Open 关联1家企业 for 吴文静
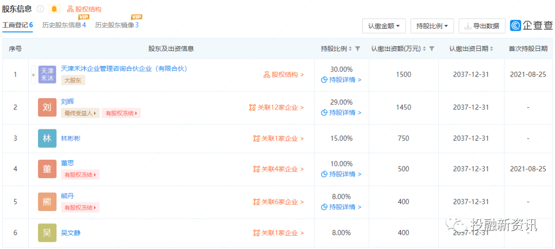This screenshot has height=249, width=555. pyautogui.click(x=279, y=233)
